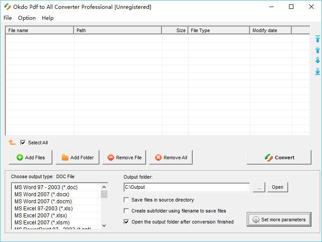Maximize the Okdo converter window
This screenshot has width=322, height=242.
point(291,7)
